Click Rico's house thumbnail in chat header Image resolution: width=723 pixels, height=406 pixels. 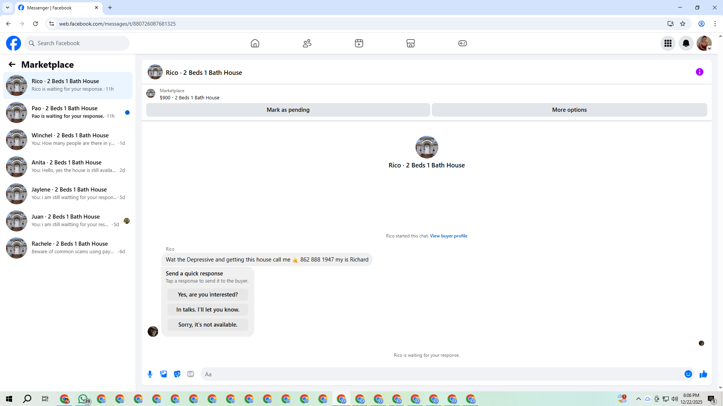point(155,72)
